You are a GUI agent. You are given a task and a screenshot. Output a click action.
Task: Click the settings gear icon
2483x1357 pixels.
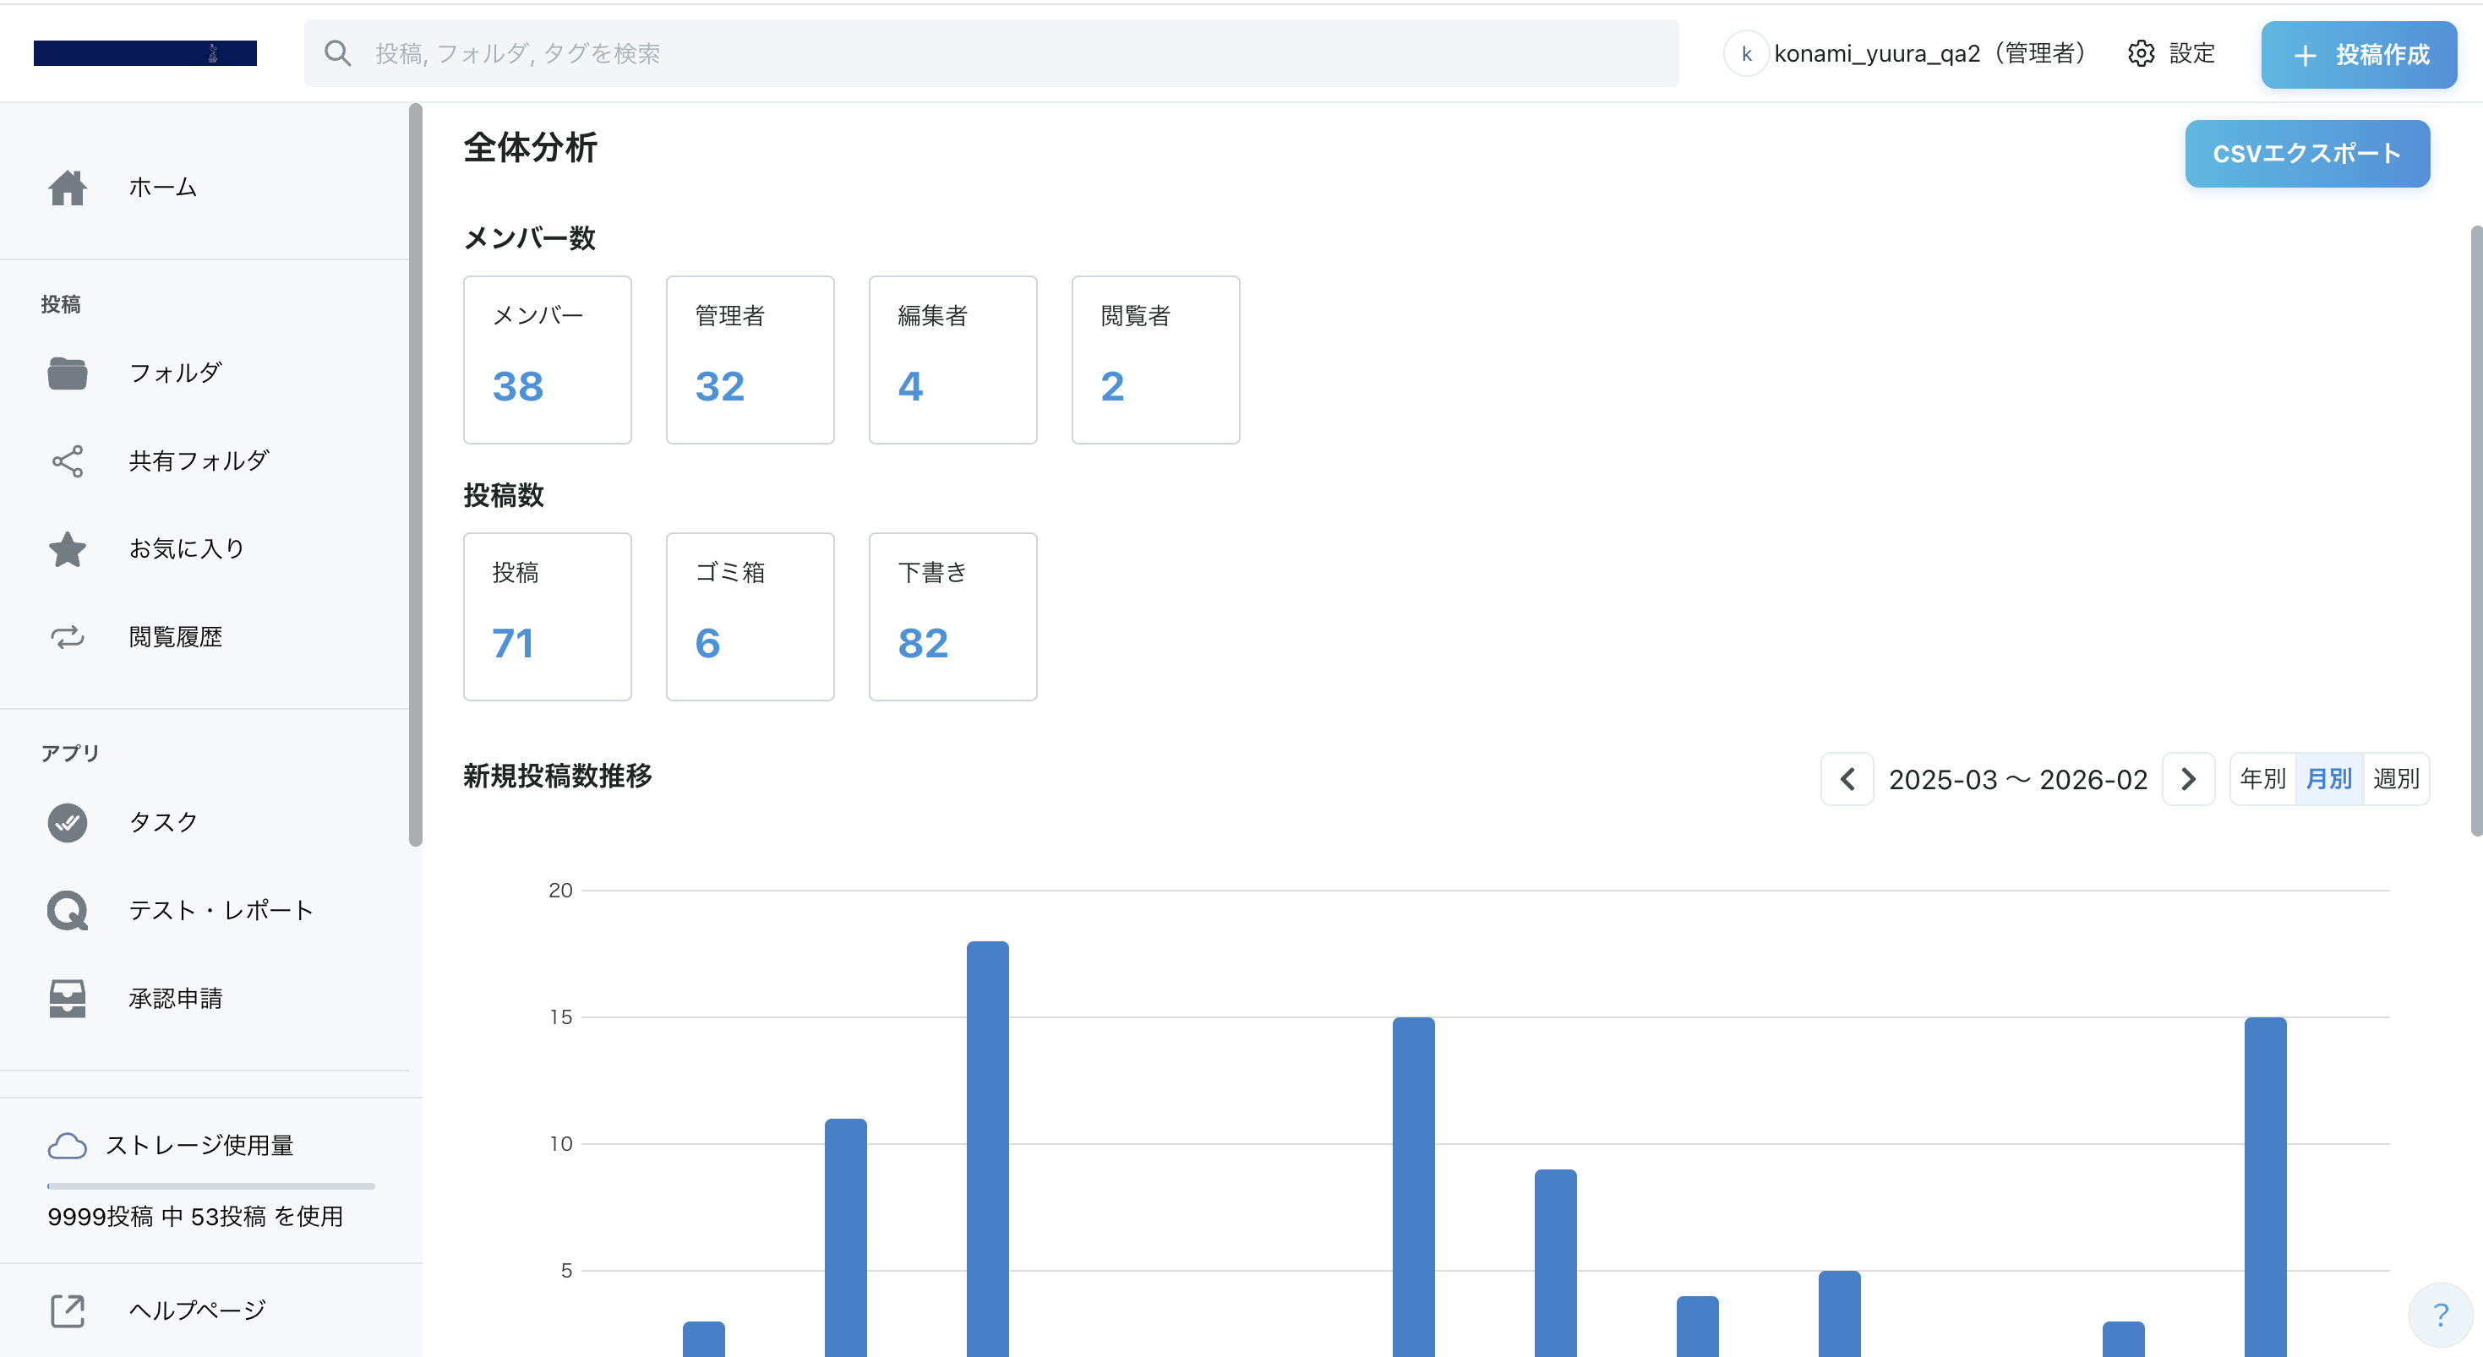pyautogui.click(x=2141, y=54)
